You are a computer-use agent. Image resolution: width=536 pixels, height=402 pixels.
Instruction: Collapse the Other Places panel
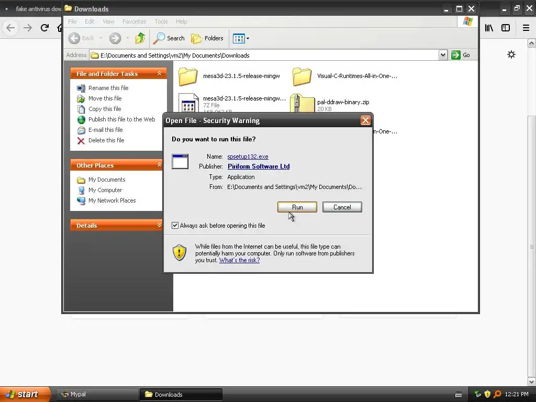(159, 165)
